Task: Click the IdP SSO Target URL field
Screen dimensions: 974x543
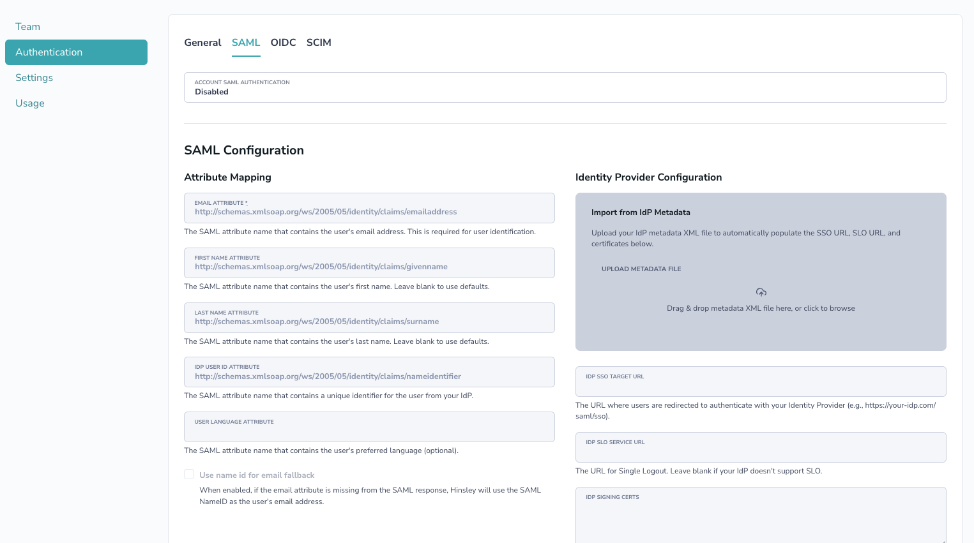Action: pos(761,382)
